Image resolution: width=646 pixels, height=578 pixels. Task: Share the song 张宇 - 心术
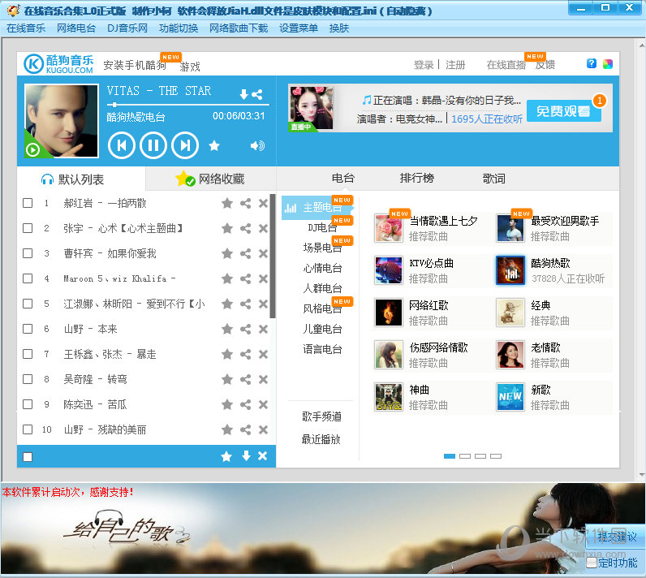click(246, 228)
